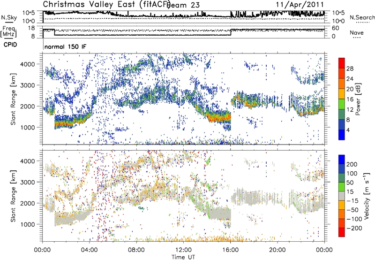Select the blue top segment of velocity color bar
375x260 pixels.
click(342, 160)
